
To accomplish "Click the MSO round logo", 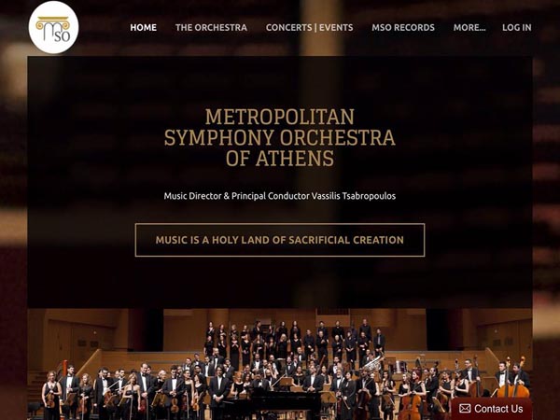I will point(53,27).
